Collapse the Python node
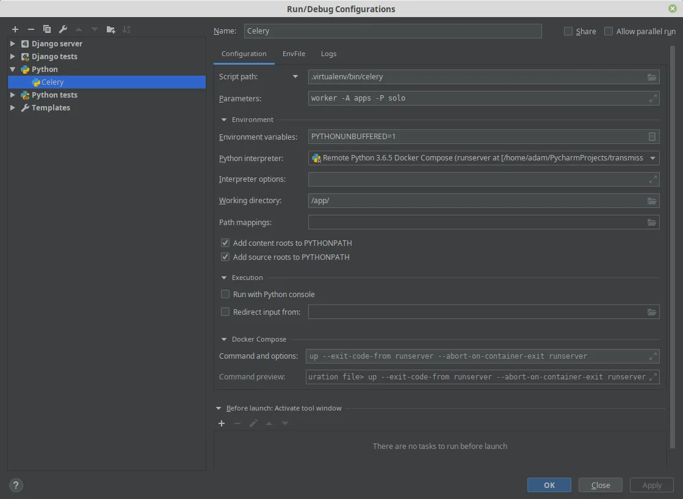Image resolution: width=683 pixels, height=499 pixels. coord(13,69)
